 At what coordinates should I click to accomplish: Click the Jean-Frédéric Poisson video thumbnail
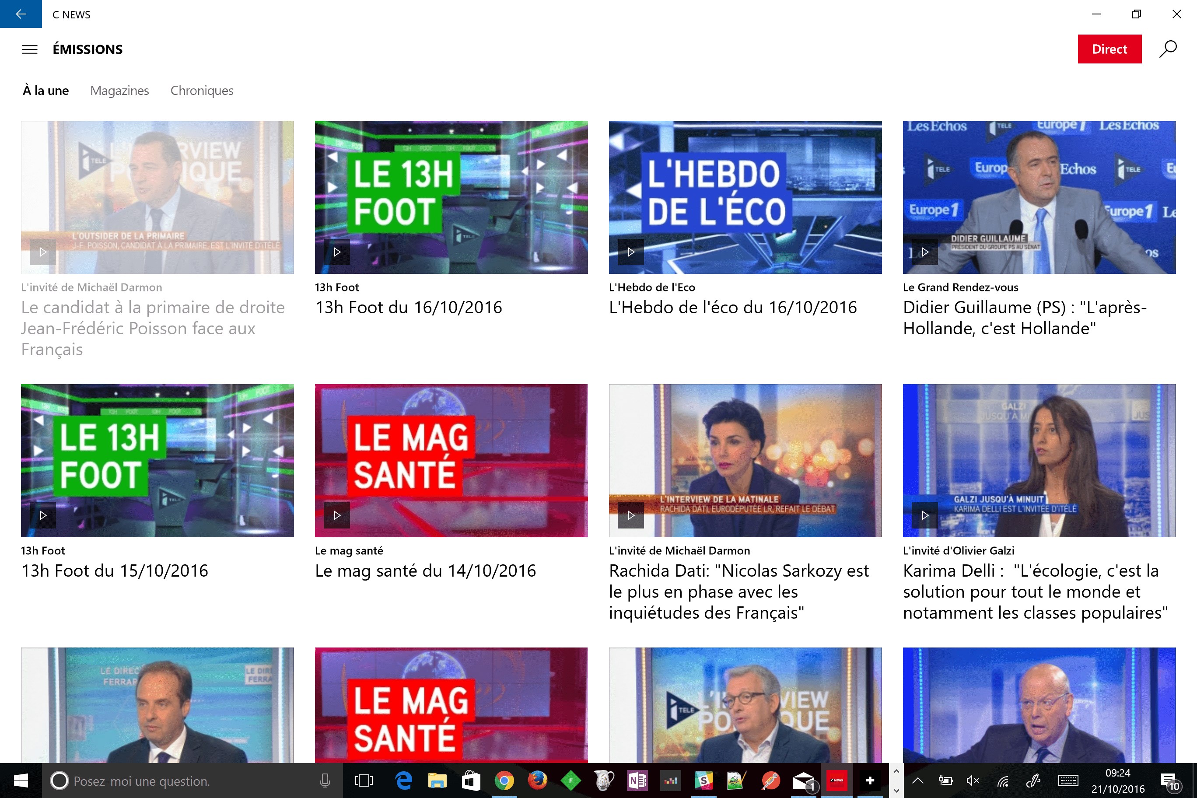tap(157, 197)
